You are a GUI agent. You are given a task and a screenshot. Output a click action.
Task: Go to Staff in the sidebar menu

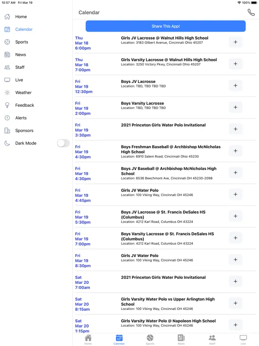20,67
